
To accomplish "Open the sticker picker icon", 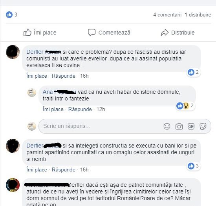I will [203, 126].
